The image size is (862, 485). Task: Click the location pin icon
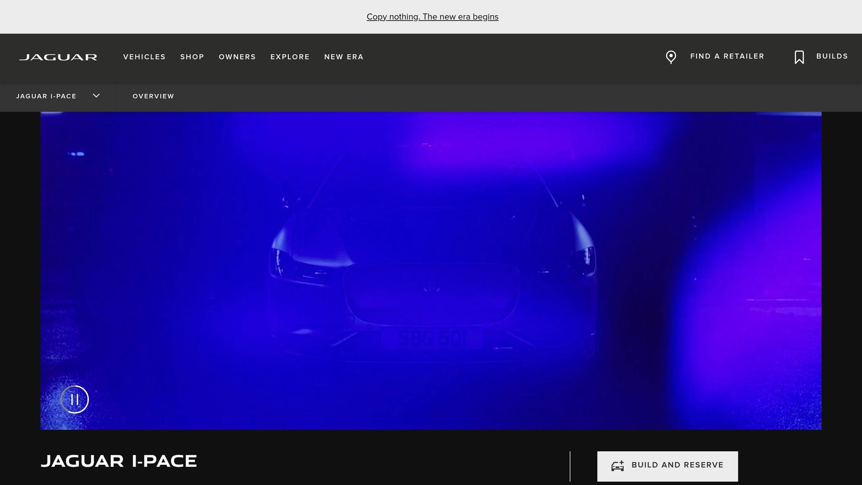tap(671, 57)
